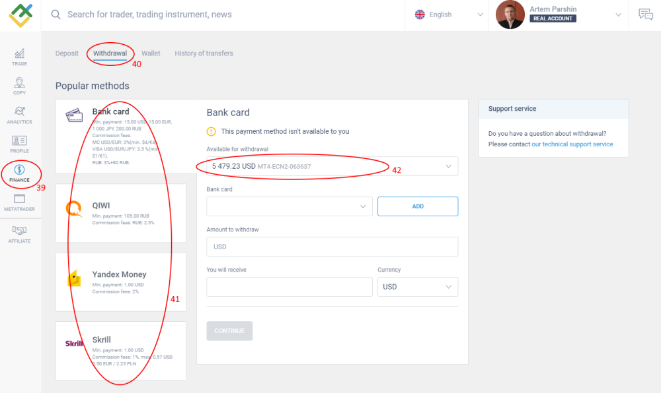Switch to the Deposit tab

click(x=67, y=53)
